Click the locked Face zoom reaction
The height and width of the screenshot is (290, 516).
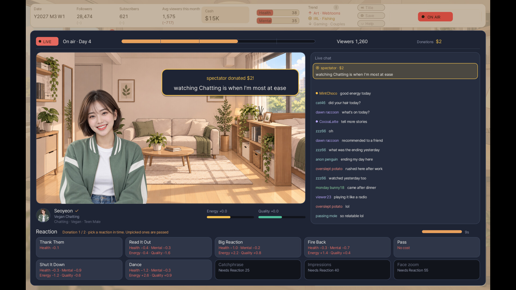click(437, 270)
